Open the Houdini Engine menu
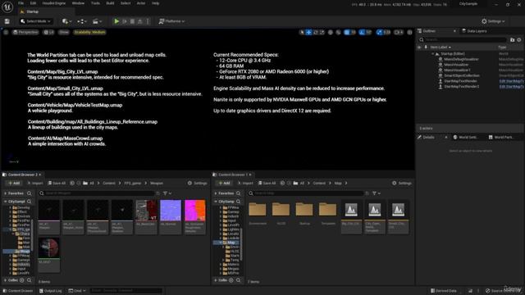The width and height of the screenshot is (525, 295). coord(54,3)
